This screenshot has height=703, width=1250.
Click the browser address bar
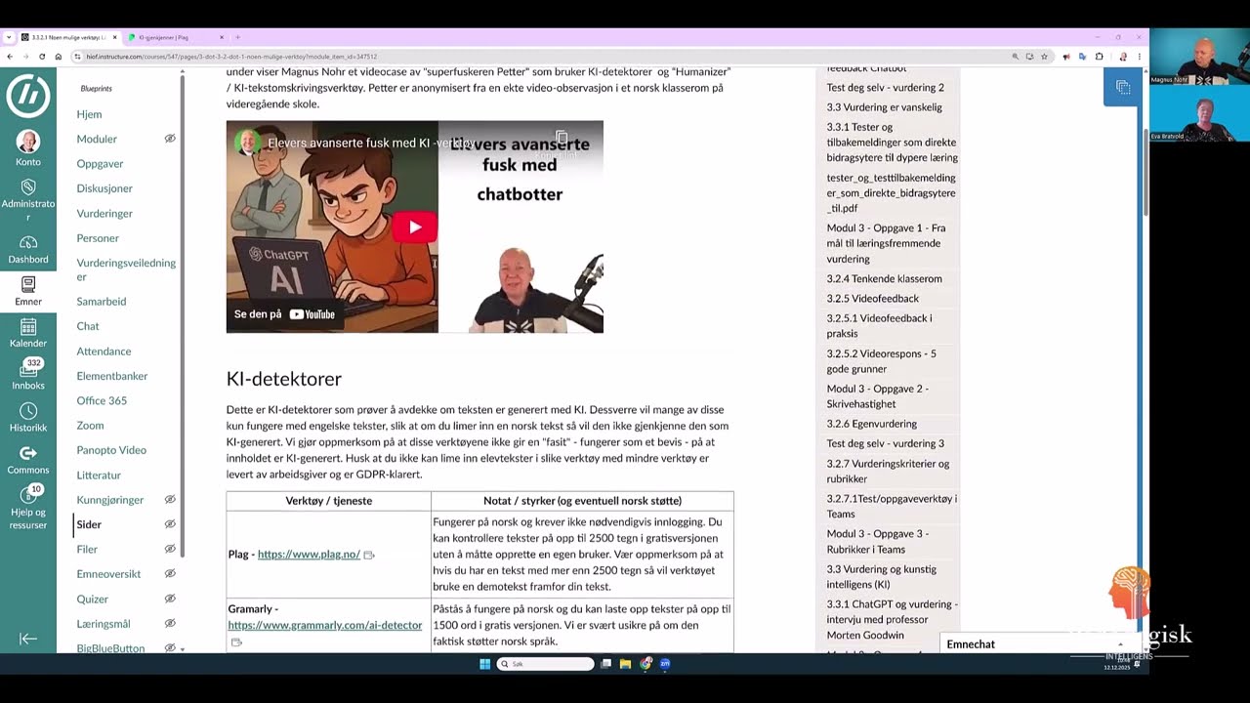coord(542,57)
